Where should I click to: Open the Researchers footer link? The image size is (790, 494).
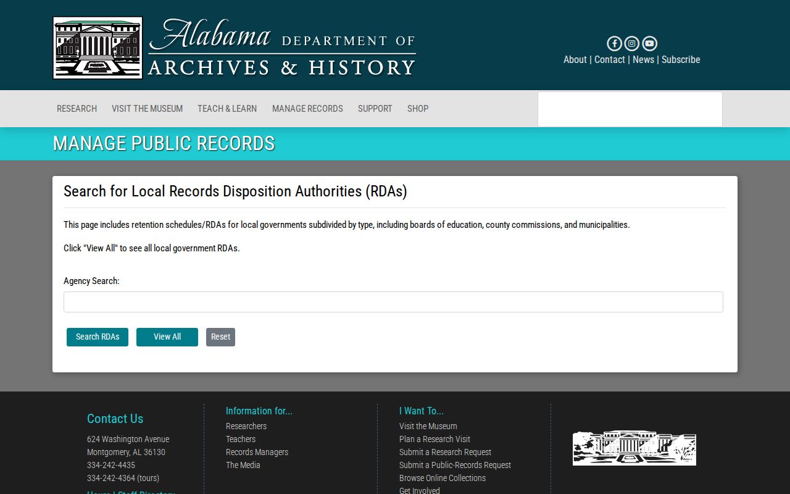click(x=246, y=426)
